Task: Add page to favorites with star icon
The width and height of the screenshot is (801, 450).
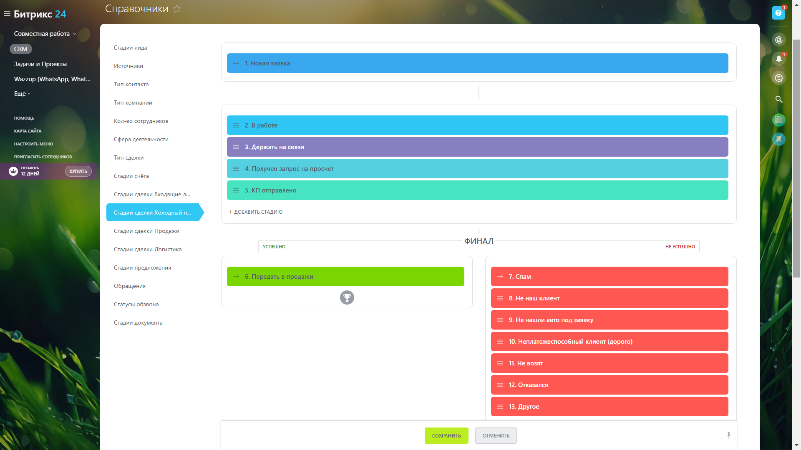Action: pos(177,9)
